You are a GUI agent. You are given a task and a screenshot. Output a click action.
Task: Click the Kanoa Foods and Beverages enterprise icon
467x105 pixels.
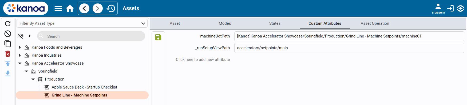pyautogui.click(x=27, y=47)
